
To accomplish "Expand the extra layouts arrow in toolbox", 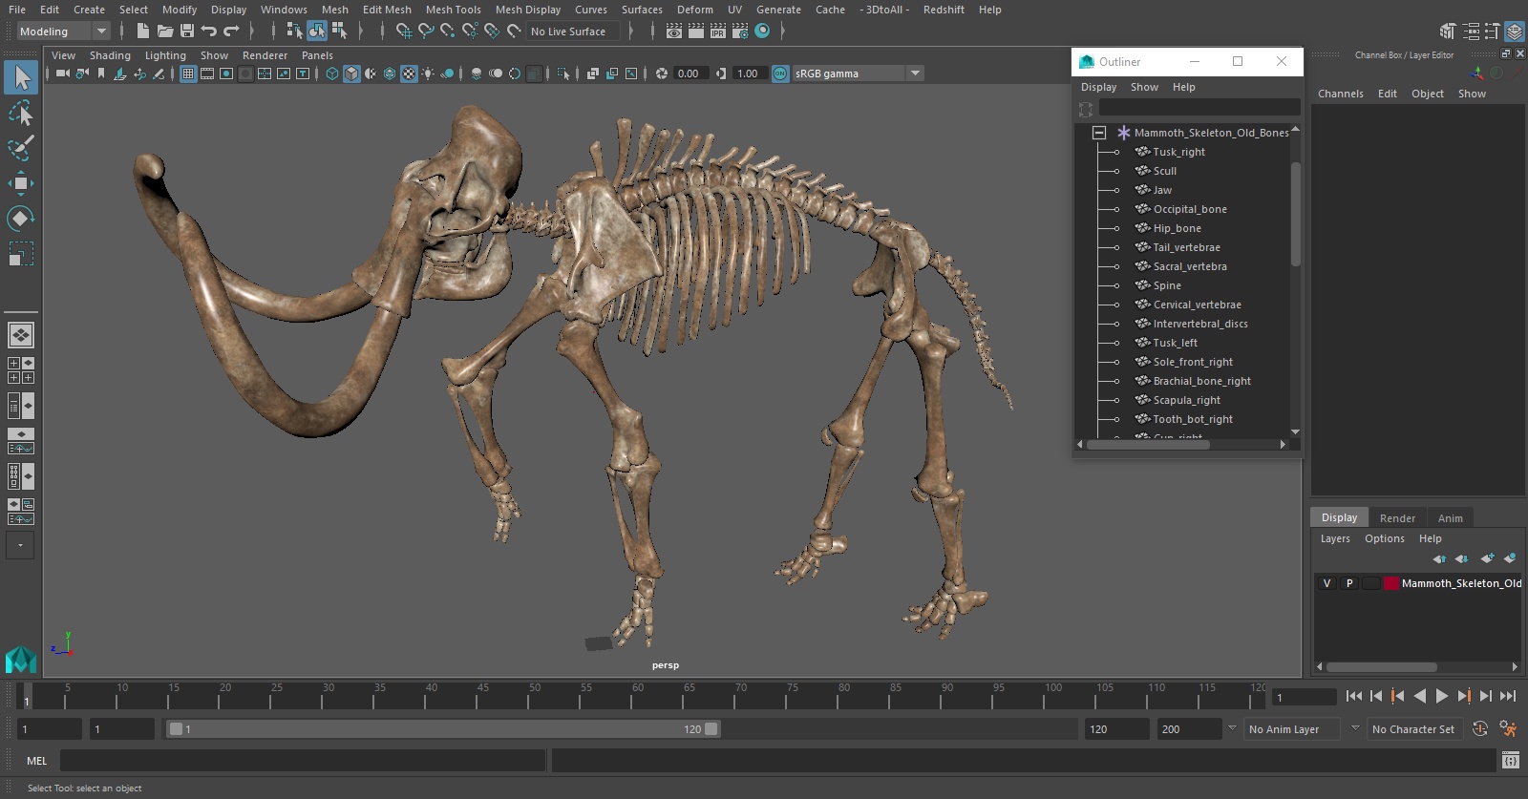I will tap(20, 545).
